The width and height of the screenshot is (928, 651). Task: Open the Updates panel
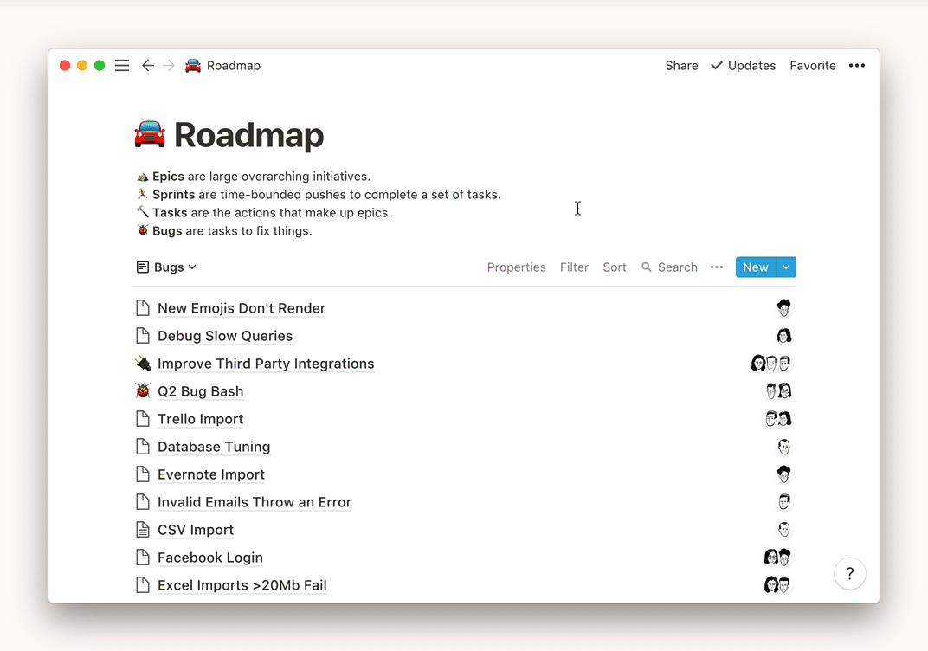tap(743, 66)
